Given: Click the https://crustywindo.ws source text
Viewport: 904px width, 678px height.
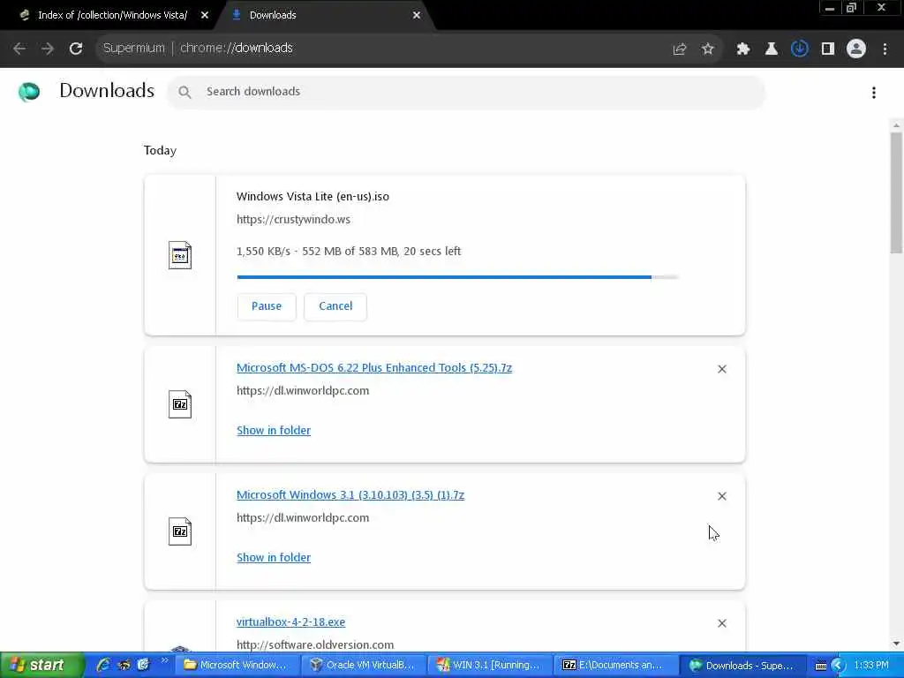Looking at the screenshot, I should [x=293, y=220].
